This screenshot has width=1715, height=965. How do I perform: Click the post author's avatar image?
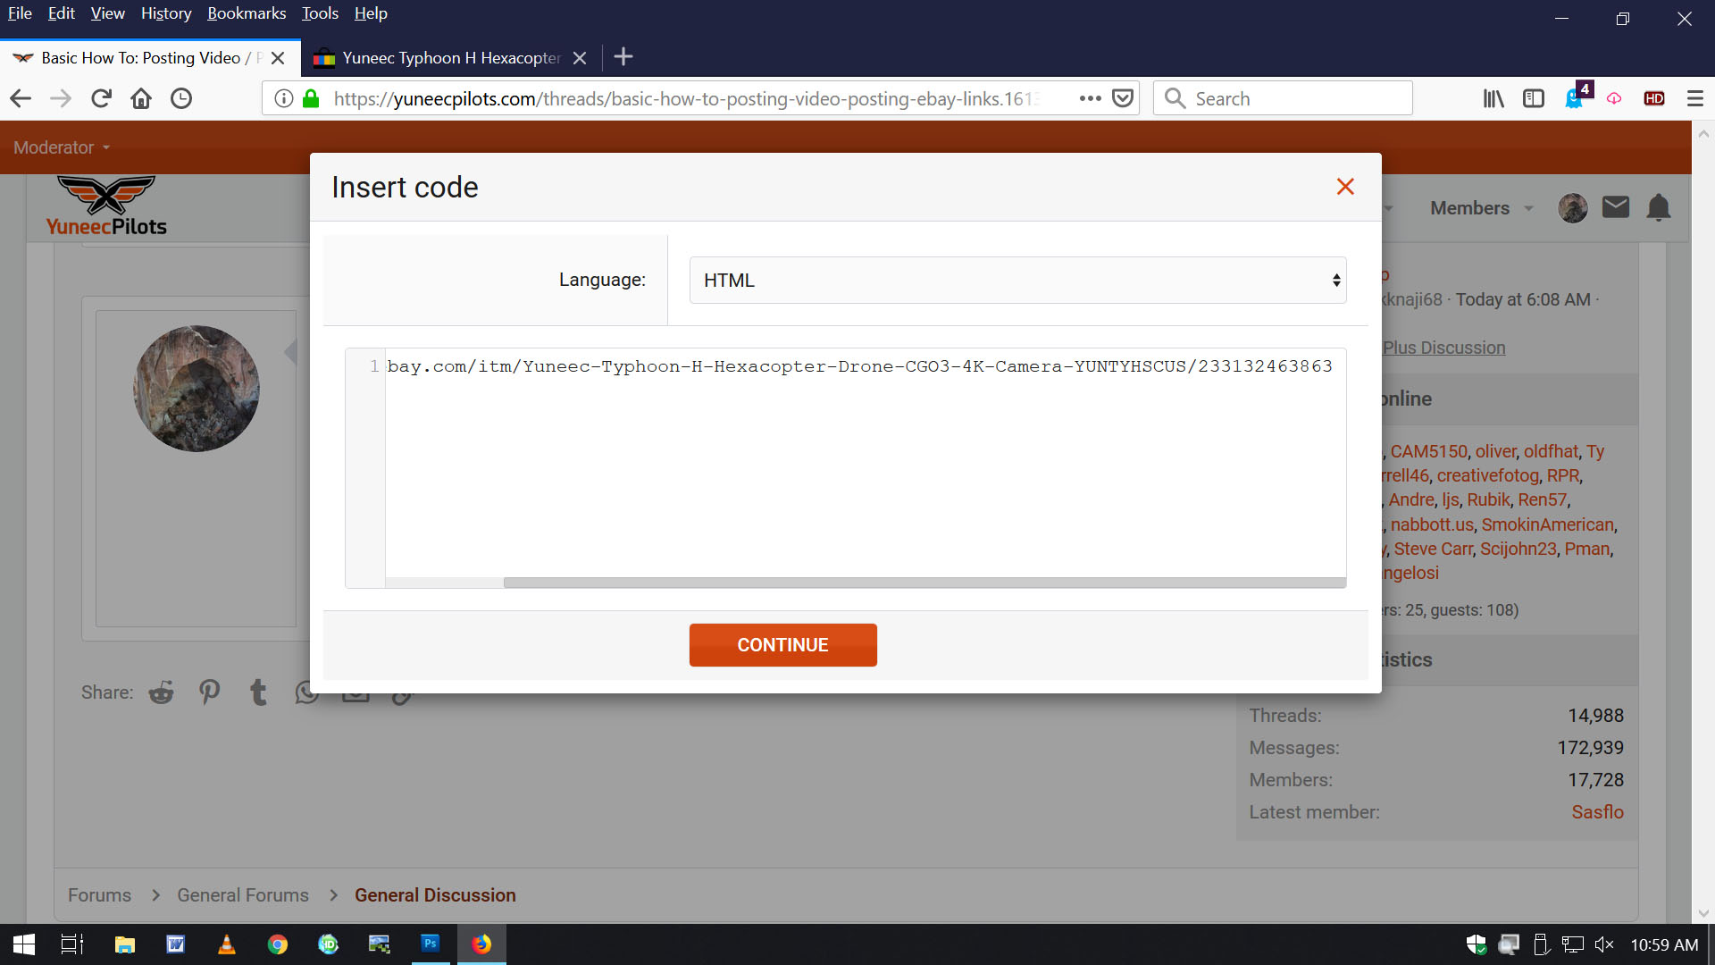click(197, 389)
